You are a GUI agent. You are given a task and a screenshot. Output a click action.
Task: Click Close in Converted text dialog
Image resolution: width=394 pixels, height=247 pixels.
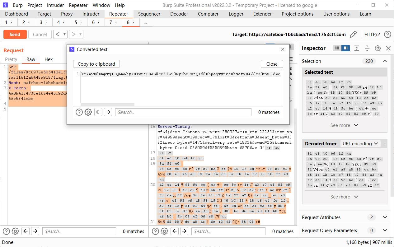(272, 64)
